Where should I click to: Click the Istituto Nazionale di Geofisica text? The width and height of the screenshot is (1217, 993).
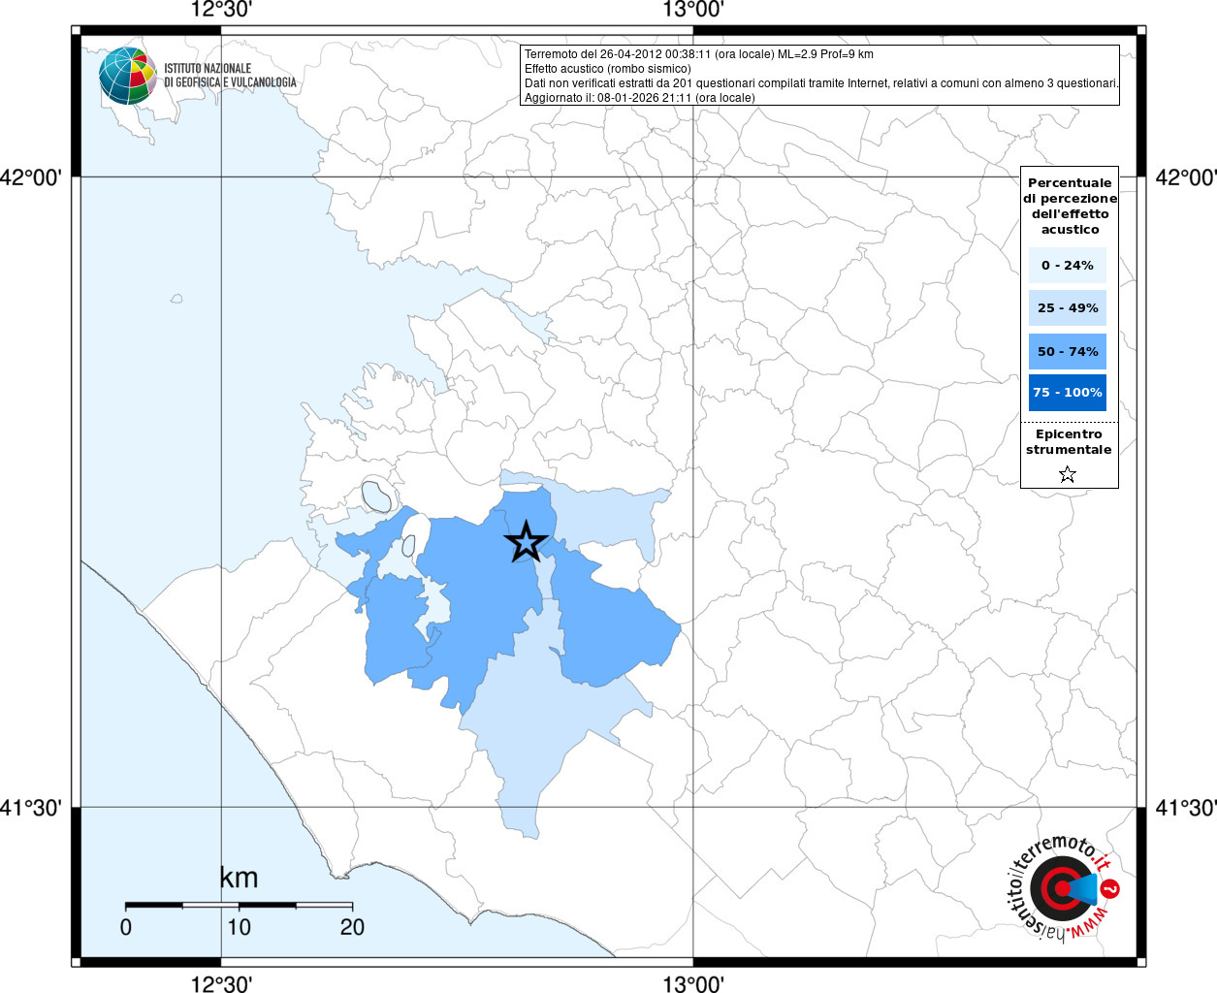[x=230, y=76]
